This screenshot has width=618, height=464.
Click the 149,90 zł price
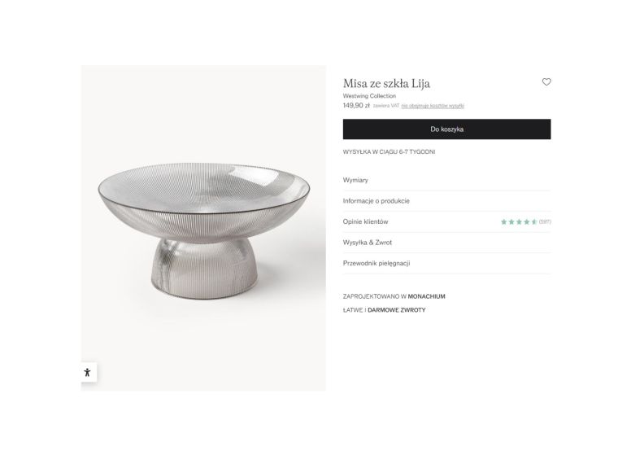(x=356, y=105)
